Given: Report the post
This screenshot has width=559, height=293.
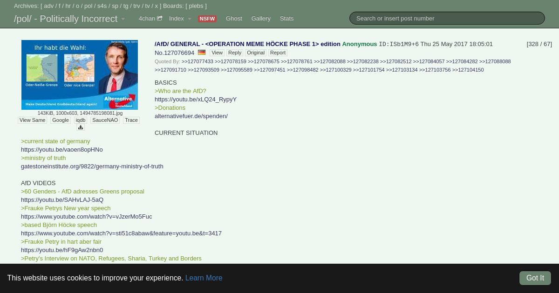Looking at the screenshot, I should pos(278,53).
